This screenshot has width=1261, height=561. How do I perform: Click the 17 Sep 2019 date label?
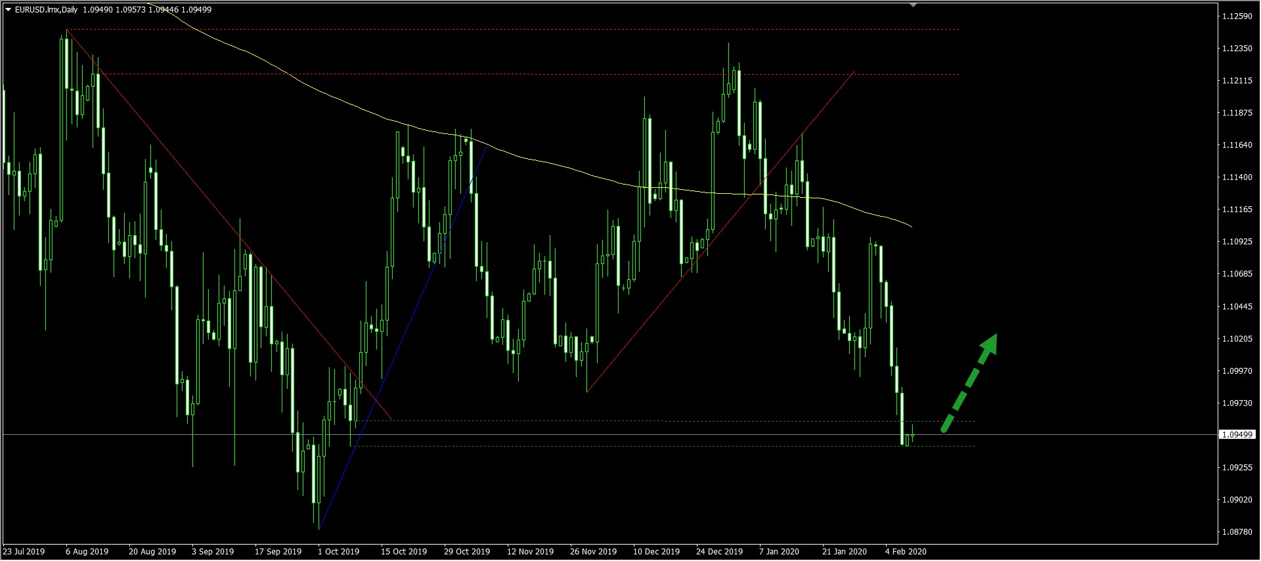pos(278,552)
